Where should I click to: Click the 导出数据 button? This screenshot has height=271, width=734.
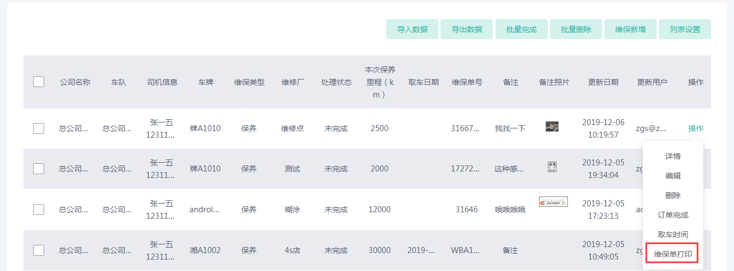click(467, 29)
